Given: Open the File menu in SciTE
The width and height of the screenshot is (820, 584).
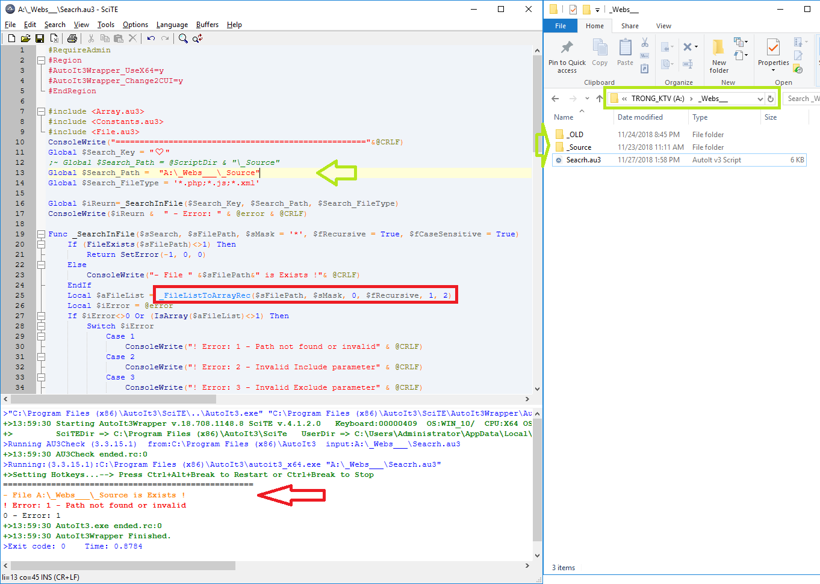Looking at the screenshot, I should click(x=10, y=25).
